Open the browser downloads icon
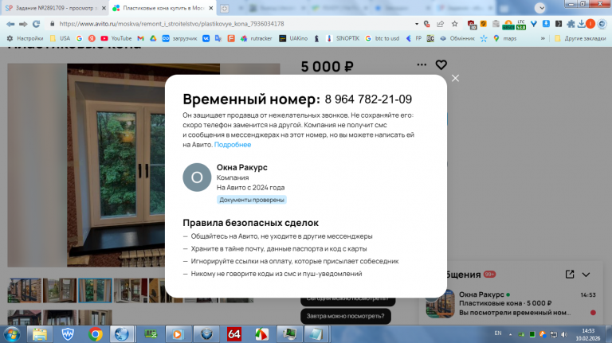Image resolution: width=612 pixels, height=343 pixels. 581,24
